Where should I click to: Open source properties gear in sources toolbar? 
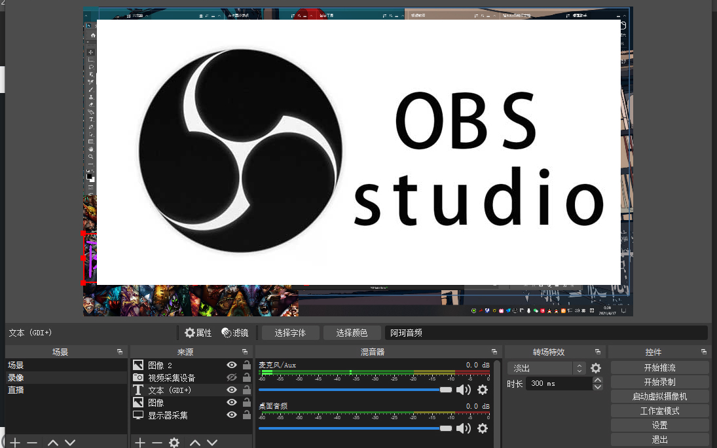tap(174, 443)
